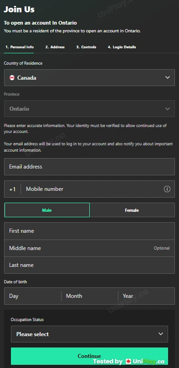
Task: Click the +1 country code prefix
Action: [x=12, y=189]
